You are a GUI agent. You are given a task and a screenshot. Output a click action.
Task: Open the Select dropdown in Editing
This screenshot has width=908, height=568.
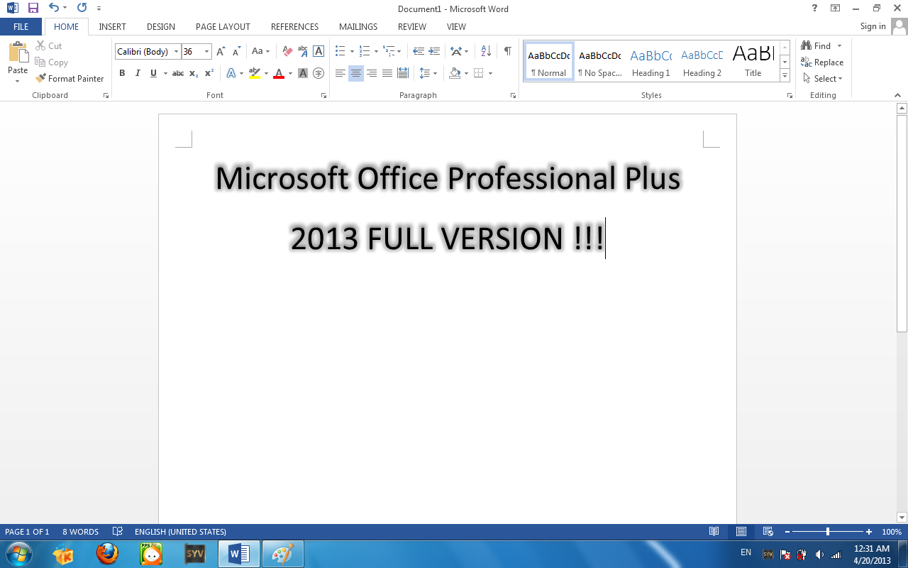point(823,79)
